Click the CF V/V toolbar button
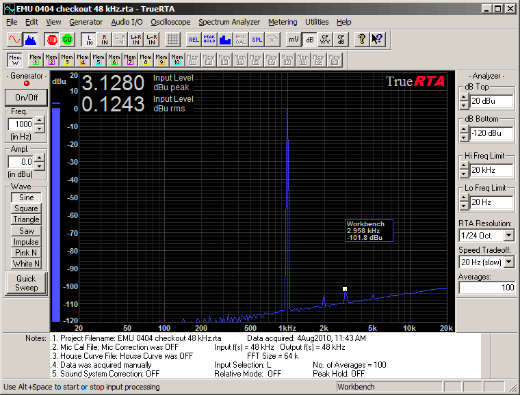 coord(325,40)
